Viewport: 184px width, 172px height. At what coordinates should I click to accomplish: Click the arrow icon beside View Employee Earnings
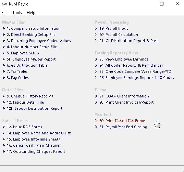[96, 59]
